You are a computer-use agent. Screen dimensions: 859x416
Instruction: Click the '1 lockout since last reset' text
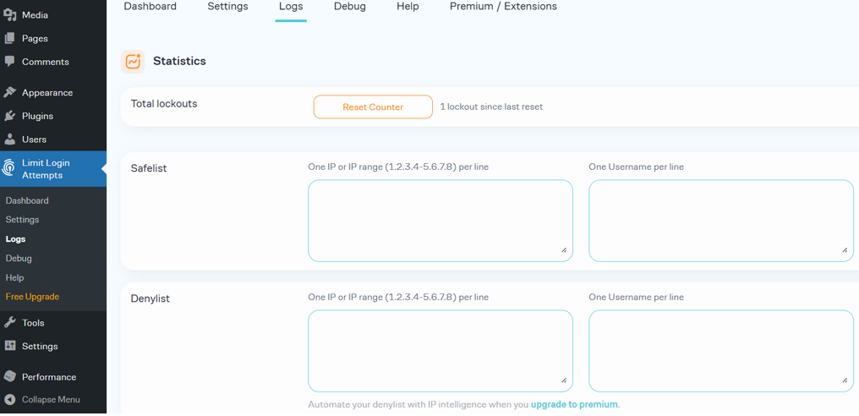click(x=491, y=107)
